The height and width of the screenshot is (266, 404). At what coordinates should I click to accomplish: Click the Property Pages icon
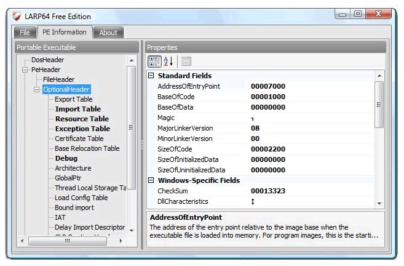(186, 62)
